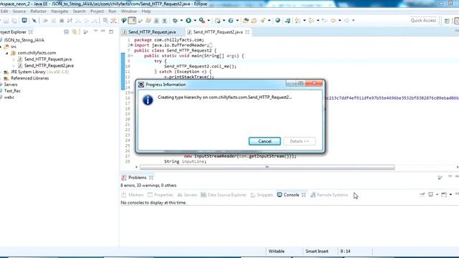The height and width of the screenshot is (258, 459).
Task: Maximize the Project Explorer view
Action: click(111, 32)
